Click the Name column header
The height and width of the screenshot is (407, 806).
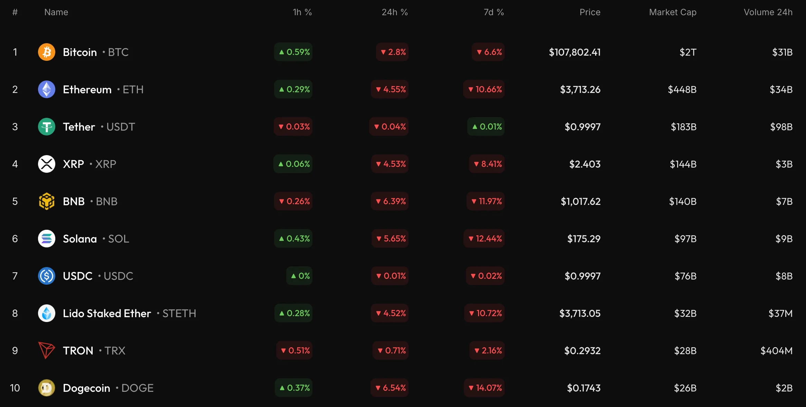click(56, 12)
